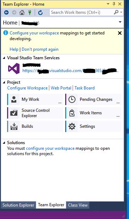Switch to the Solution Explorer tab
This screenshot has width=129, height=219.
pos(18,205)
